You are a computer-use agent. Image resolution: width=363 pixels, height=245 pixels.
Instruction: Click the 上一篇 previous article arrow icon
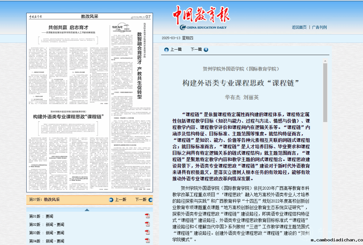click(x=166, y=50)
